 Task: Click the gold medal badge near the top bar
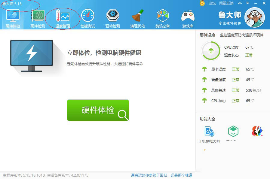click(x=202, y=3)
